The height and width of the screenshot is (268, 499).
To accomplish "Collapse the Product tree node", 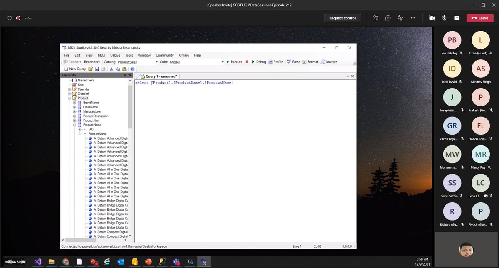I will pos(69,98).
